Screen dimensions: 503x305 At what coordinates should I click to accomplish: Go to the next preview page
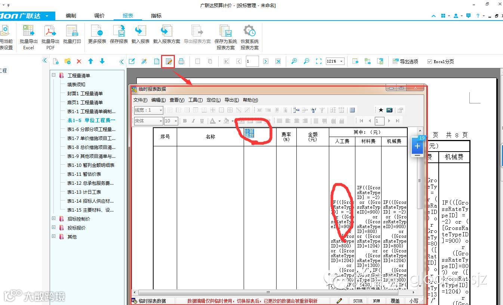(265, 62)
